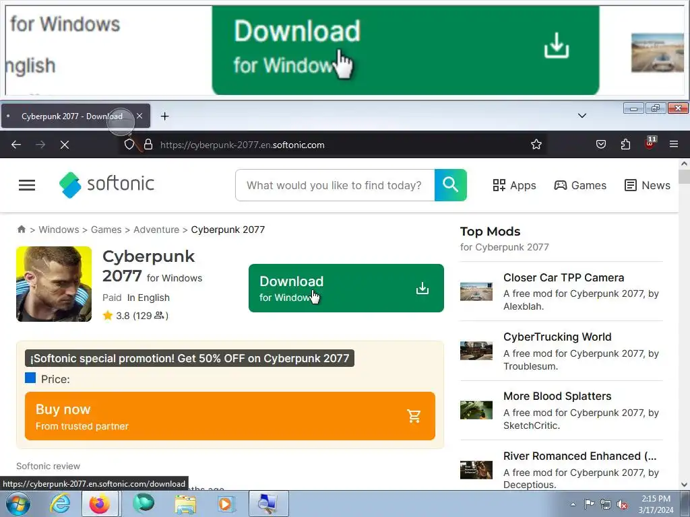Open File Explorer folder in taskbar
Viewport: 690px width, 517px height.
185,504
